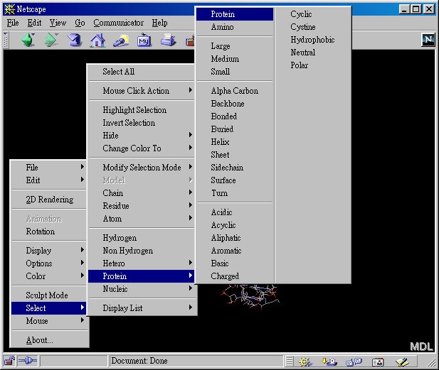Open the Communicator menu
439x370 pixels.
118,23
